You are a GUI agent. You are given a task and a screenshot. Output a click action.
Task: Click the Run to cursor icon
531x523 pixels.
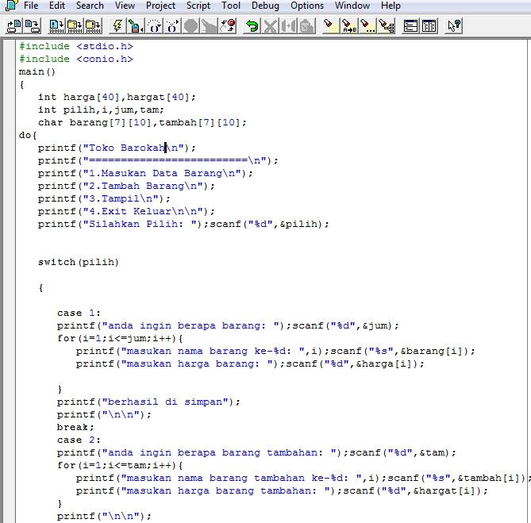coord(136,25)
